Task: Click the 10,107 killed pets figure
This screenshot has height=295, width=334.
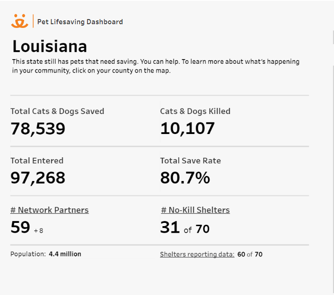Action: pyautogui.click(x=187, y=128)
